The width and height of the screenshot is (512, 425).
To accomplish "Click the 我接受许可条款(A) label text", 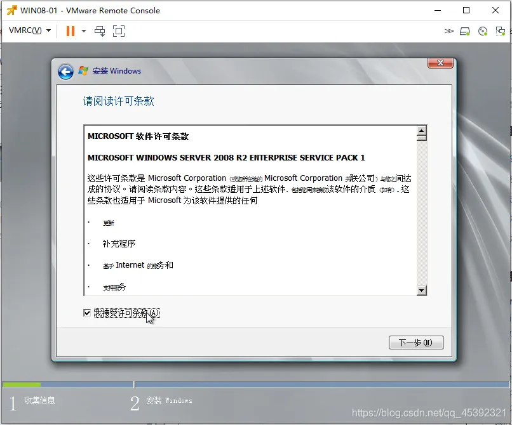I will pos(126,313).
